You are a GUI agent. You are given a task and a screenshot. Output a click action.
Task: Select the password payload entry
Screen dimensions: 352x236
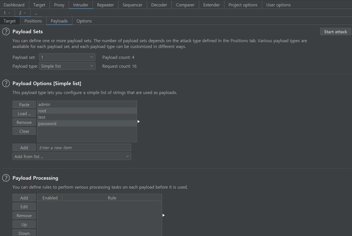[x=87, y=123]
